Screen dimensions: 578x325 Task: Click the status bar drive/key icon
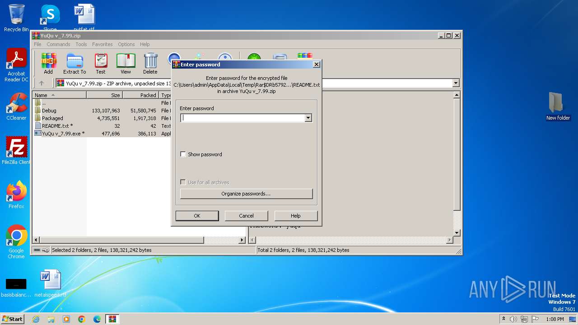coord(41,250)
